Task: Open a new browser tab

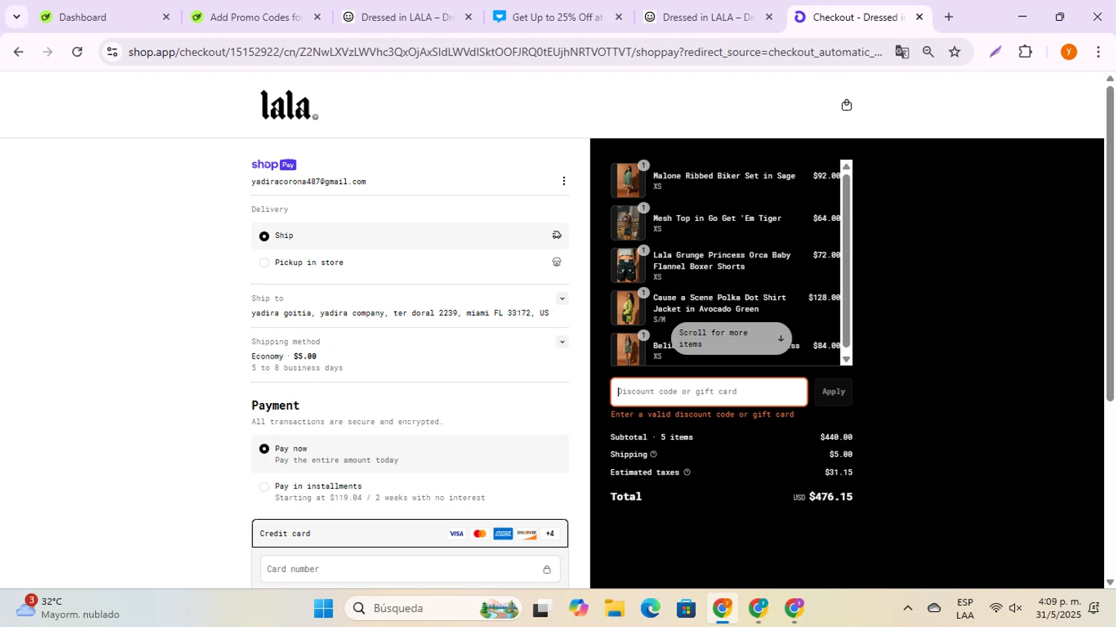Action: coord(949,17)
